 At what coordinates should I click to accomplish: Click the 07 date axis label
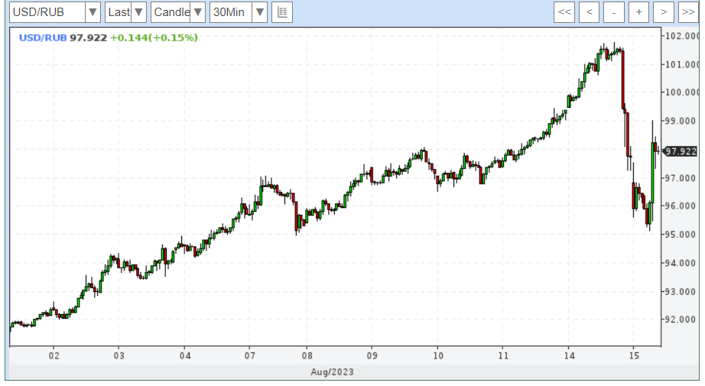pos(249,356)
